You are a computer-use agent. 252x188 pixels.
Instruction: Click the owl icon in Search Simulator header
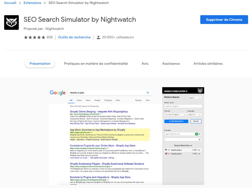tap(200, 90)
